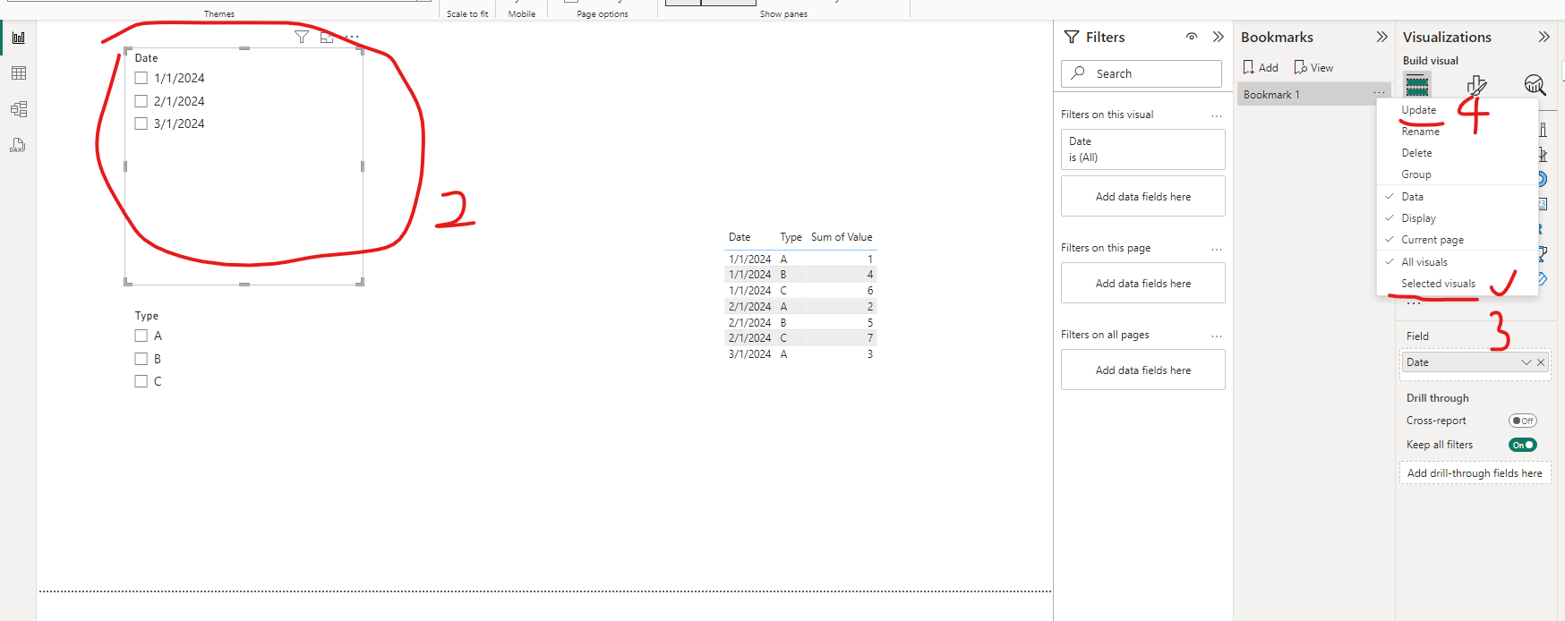Screen dimensions: 1565x621
Task: Check Type B in the slicer
Action: 141,359
